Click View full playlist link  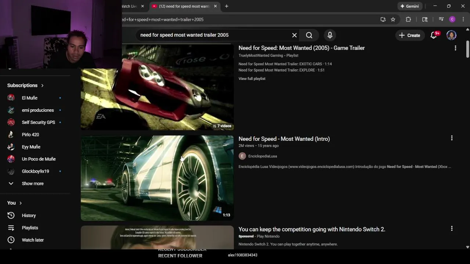(x=252, y=78)
